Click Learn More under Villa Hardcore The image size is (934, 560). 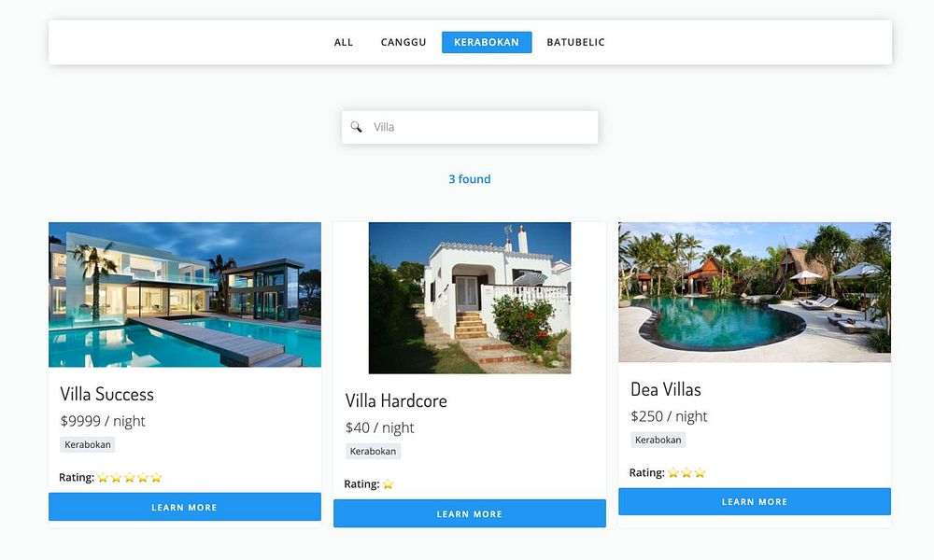click(470, 513)
